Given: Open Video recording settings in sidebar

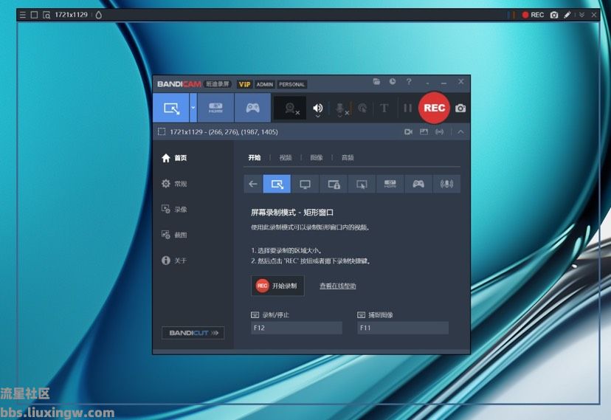Looking at the screenshot, I should [174, 209].
